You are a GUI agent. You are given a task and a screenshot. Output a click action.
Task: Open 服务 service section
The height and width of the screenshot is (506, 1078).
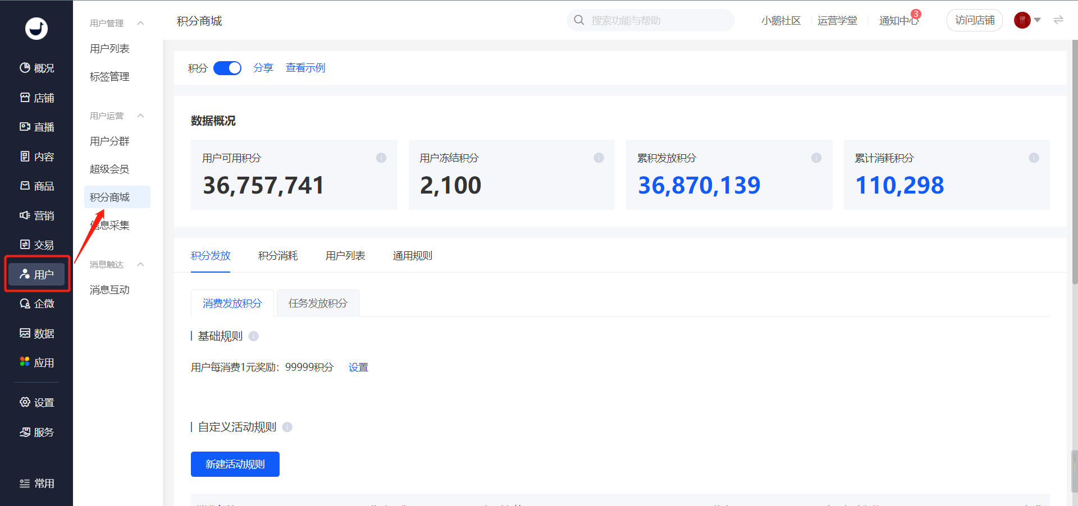click(x=36, y=432)
